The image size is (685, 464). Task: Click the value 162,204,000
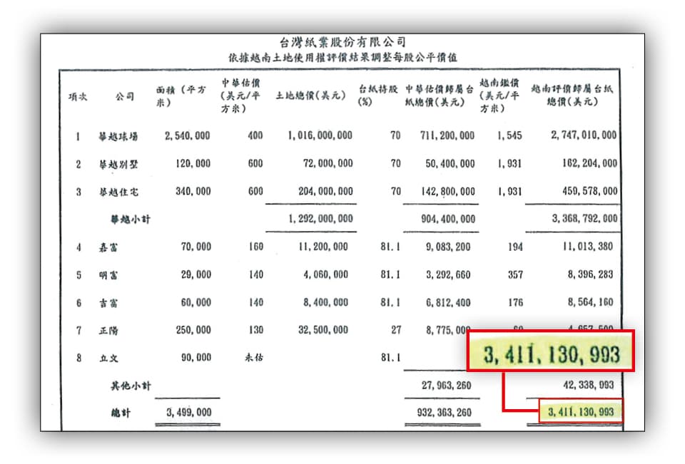click(x=589, y=163)
